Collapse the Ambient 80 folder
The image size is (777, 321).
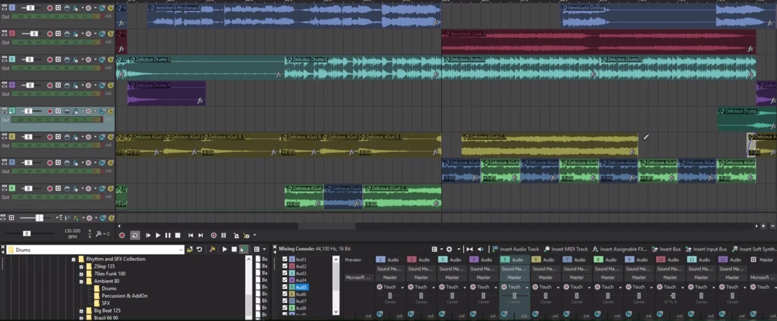(81, 281)
